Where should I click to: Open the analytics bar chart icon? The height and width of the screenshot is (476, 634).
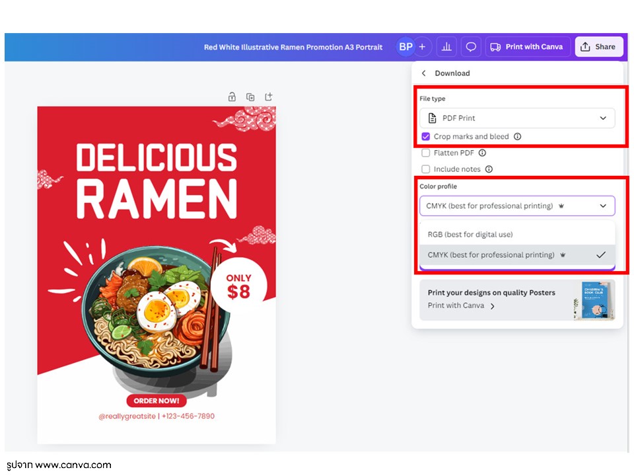[446, 47]
